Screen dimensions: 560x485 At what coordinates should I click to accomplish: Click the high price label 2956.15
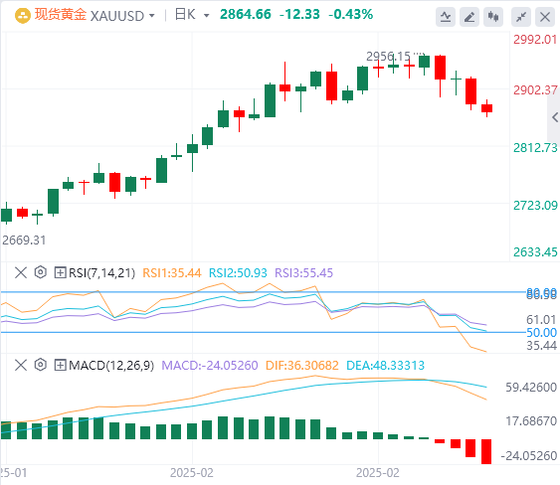click(388, 57)
